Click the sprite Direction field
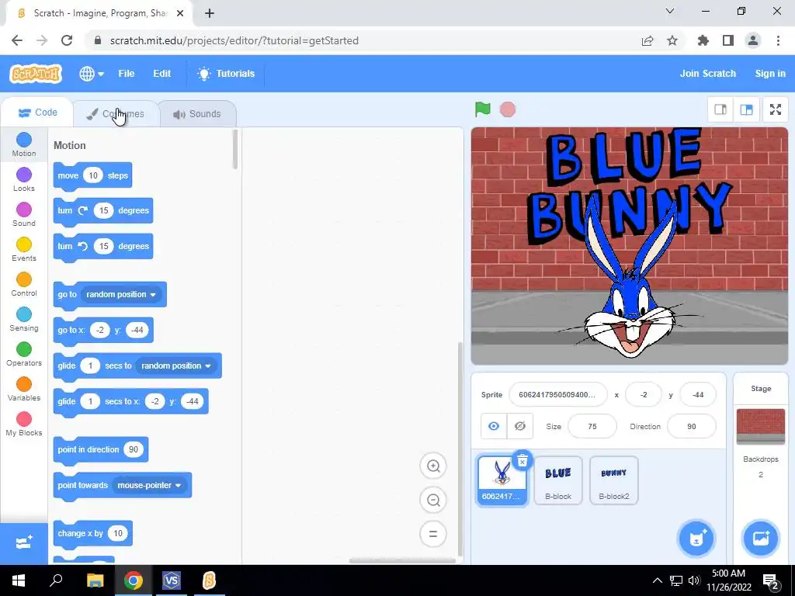Screen dimensions: 795x596 [692, 427]
